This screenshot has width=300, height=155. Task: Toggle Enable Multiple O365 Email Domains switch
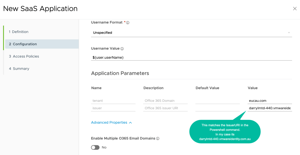(95, 147)
